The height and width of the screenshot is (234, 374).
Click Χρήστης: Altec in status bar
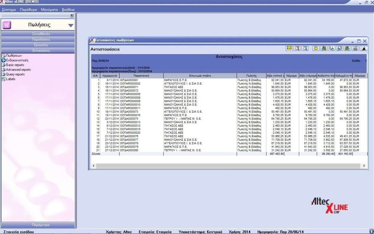pos(119,232)
